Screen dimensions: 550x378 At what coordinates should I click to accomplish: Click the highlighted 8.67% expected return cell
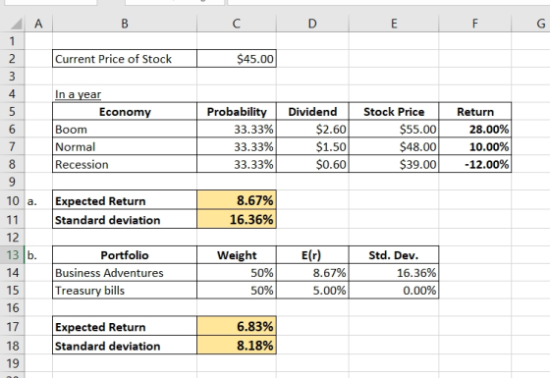pos(237,201)
